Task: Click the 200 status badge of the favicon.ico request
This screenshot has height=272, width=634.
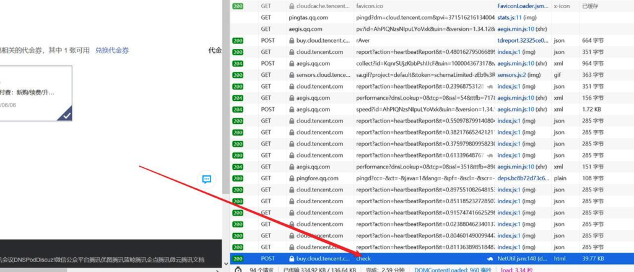Action: tap(237, 6)
